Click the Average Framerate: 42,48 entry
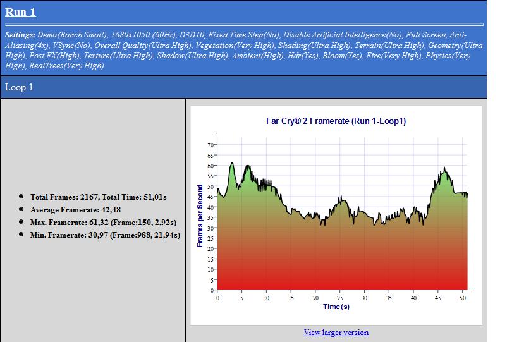 tap(75, 210)
